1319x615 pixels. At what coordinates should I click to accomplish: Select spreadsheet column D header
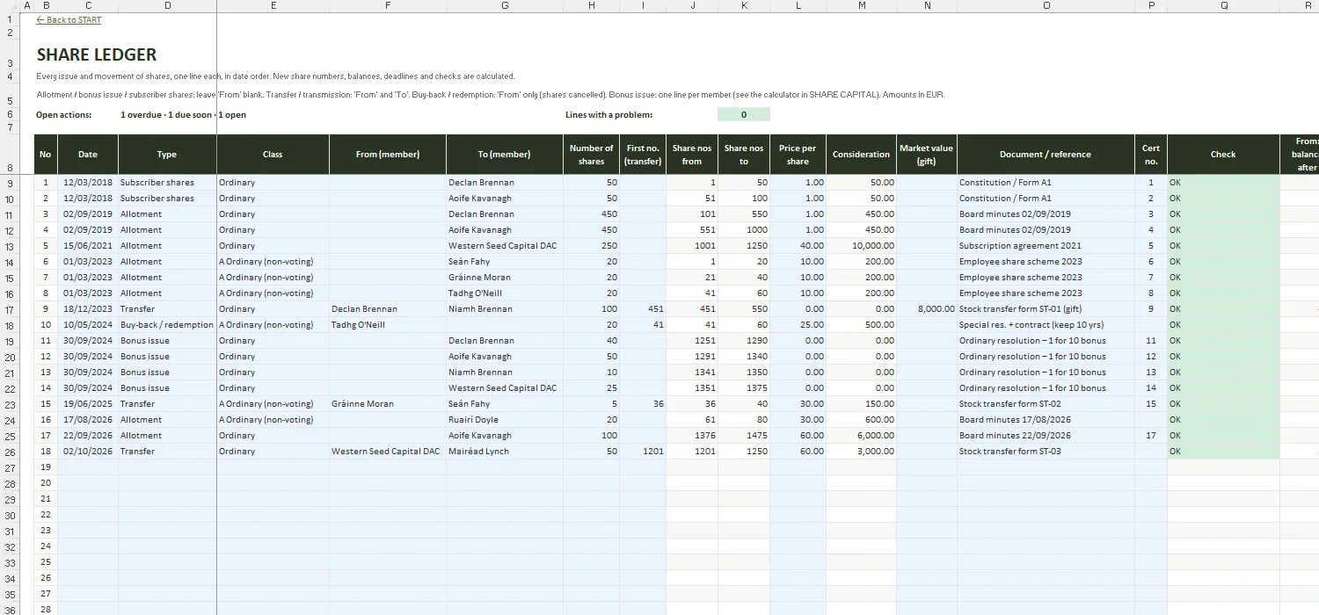point(167,6)
